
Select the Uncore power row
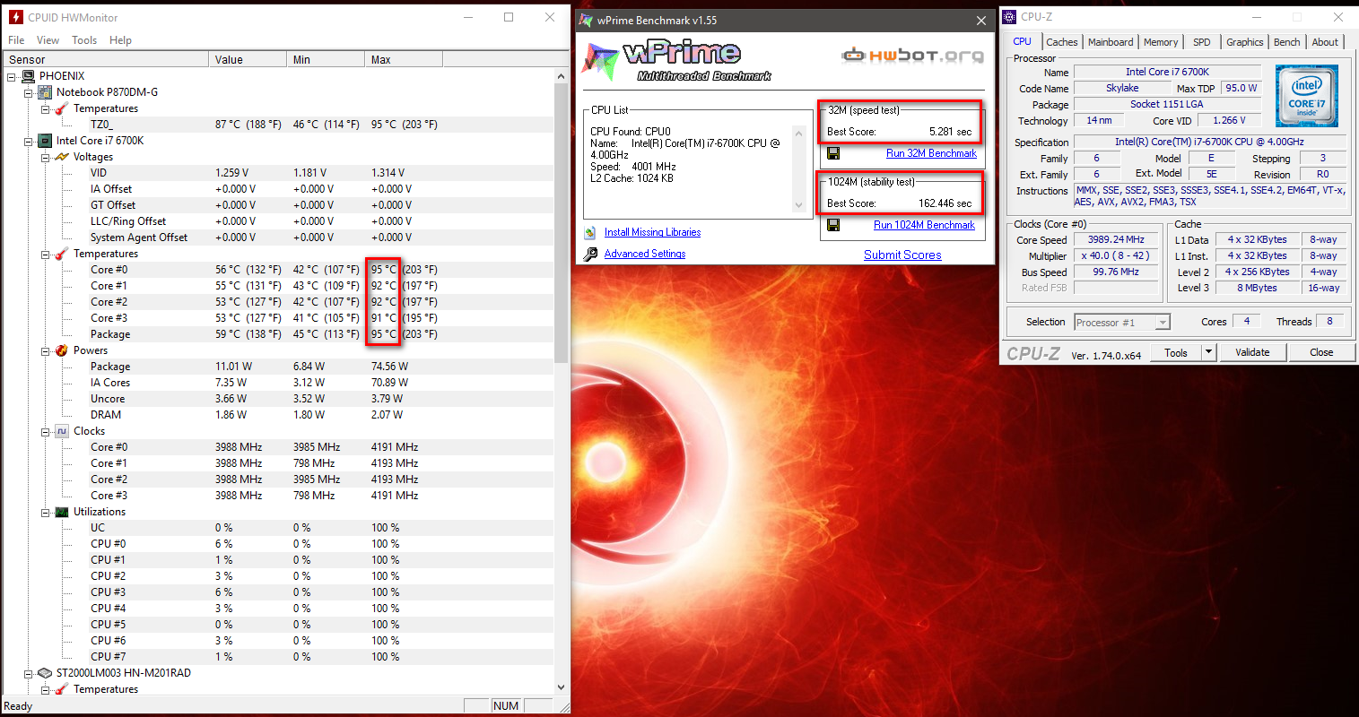click(278, 399)
